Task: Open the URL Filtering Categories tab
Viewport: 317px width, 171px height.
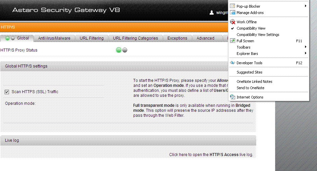Action: (136, 38)
